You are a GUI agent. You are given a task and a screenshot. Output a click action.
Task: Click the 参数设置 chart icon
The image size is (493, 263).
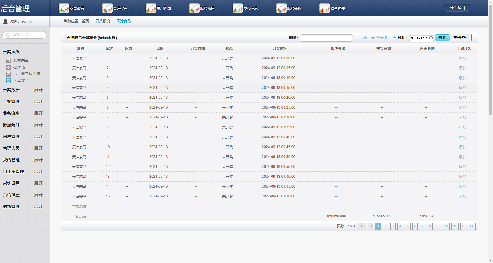[x=64, y=8]
